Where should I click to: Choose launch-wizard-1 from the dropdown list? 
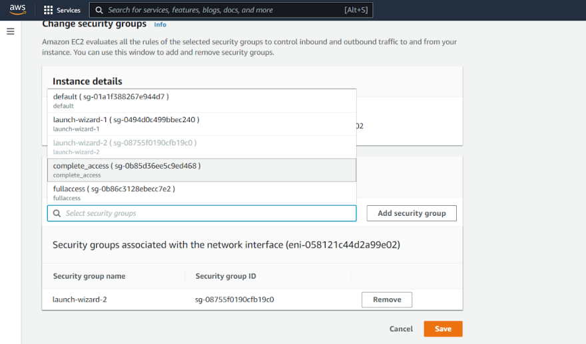(x=202, y=124)
